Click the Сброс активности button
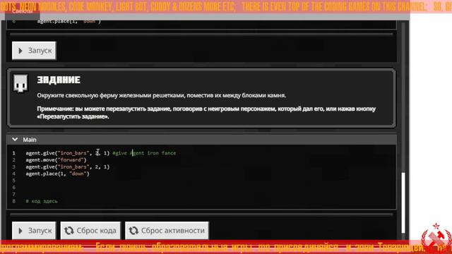The height and width of the screenshot is (254, 452). point(167,231)
